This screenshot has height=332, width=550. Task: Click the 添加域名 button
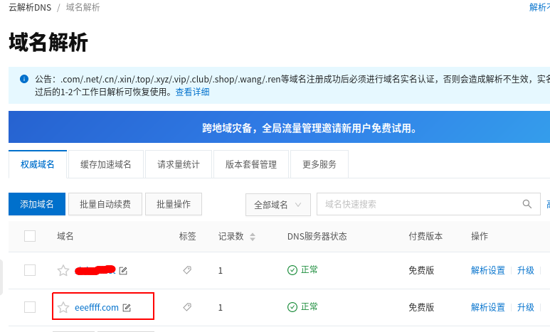click(x=37, y=204)
